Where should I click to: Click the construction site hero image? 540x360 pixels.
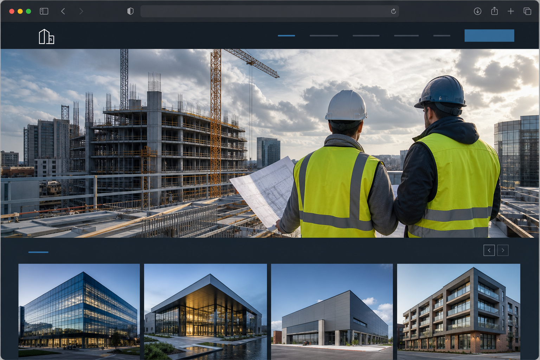tap(270, 143)
